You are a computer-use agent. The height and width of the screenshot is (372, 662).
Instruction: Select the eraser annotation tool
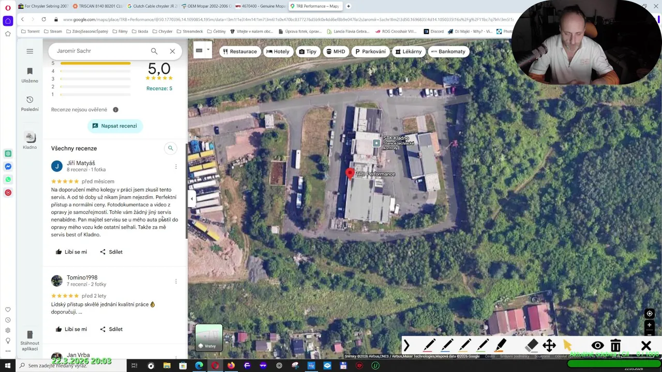tap(532, 345)
